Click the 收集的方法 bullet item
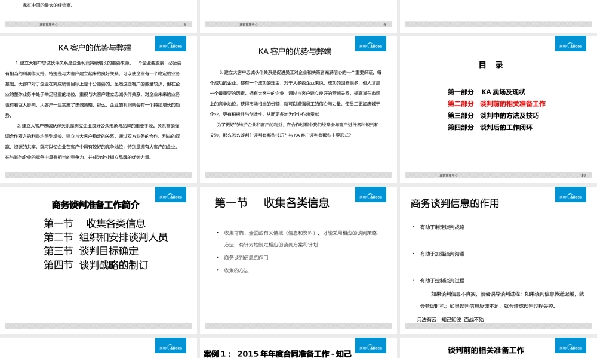This screenshot has width=597, height=358. (x=236, y=270)
